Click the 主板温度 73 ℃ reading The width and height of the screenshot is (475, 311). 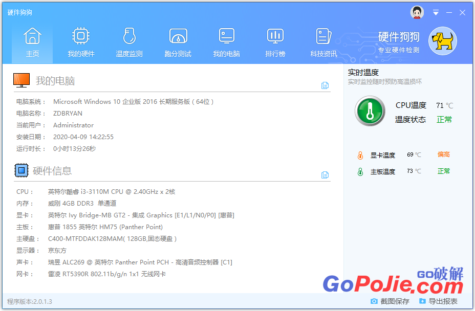pyautogui.click(x=414, y=171)
